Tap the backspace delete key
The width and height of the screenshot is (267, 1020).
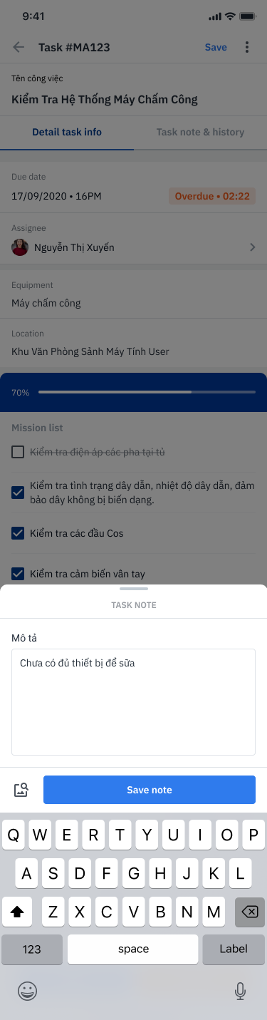pyautogui.click(x=250, y=911)
